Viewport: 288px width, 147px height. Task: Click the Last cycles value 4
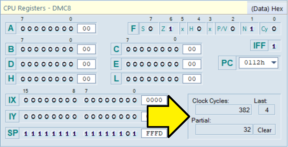coord(267,110)
